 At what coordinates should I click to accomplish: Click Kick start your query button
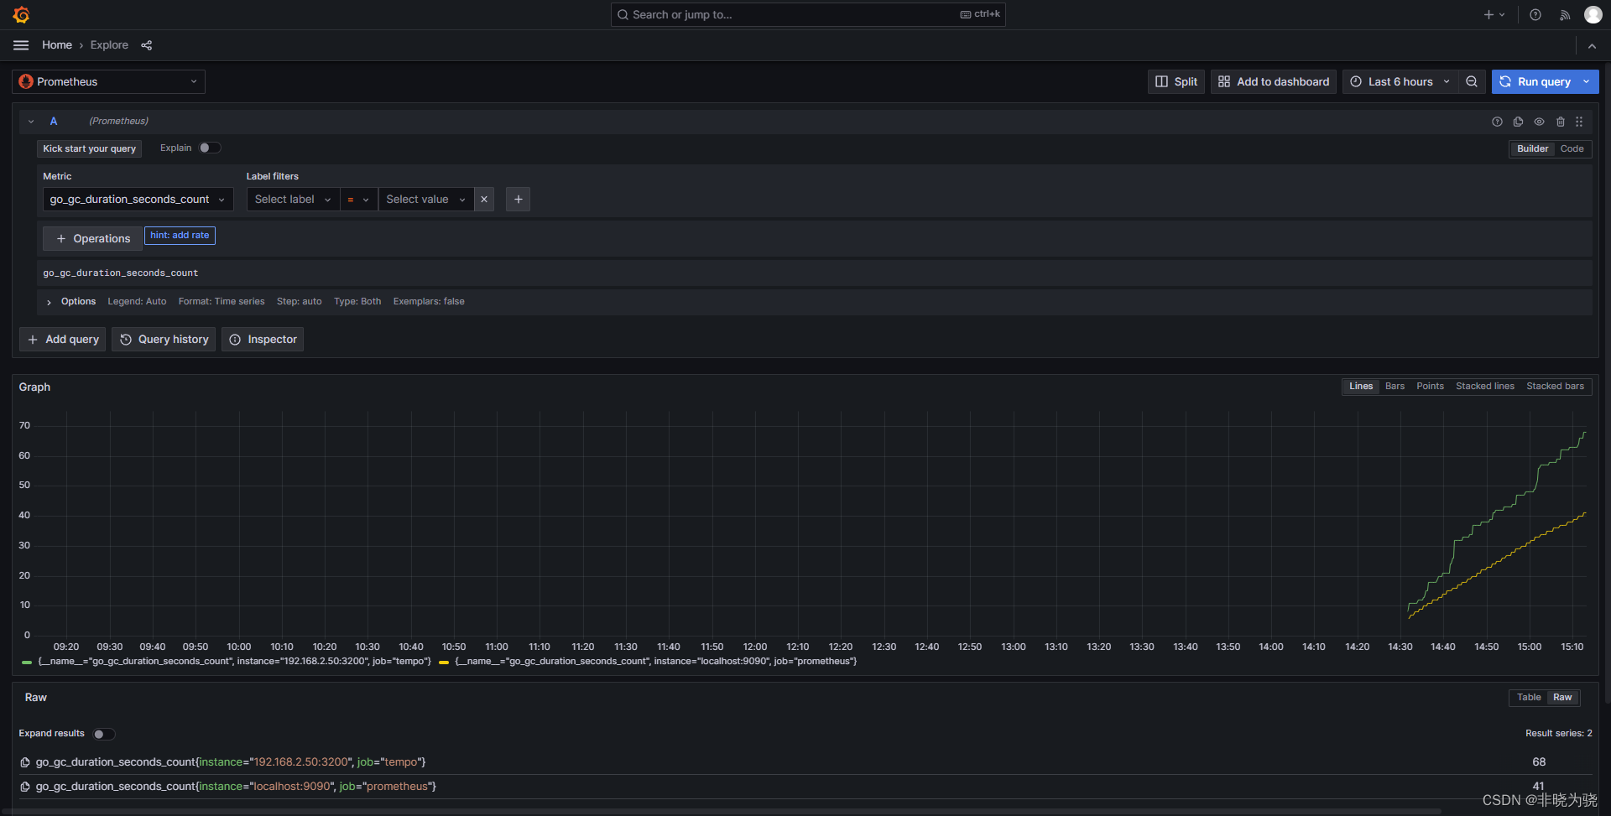click(89, 148)
